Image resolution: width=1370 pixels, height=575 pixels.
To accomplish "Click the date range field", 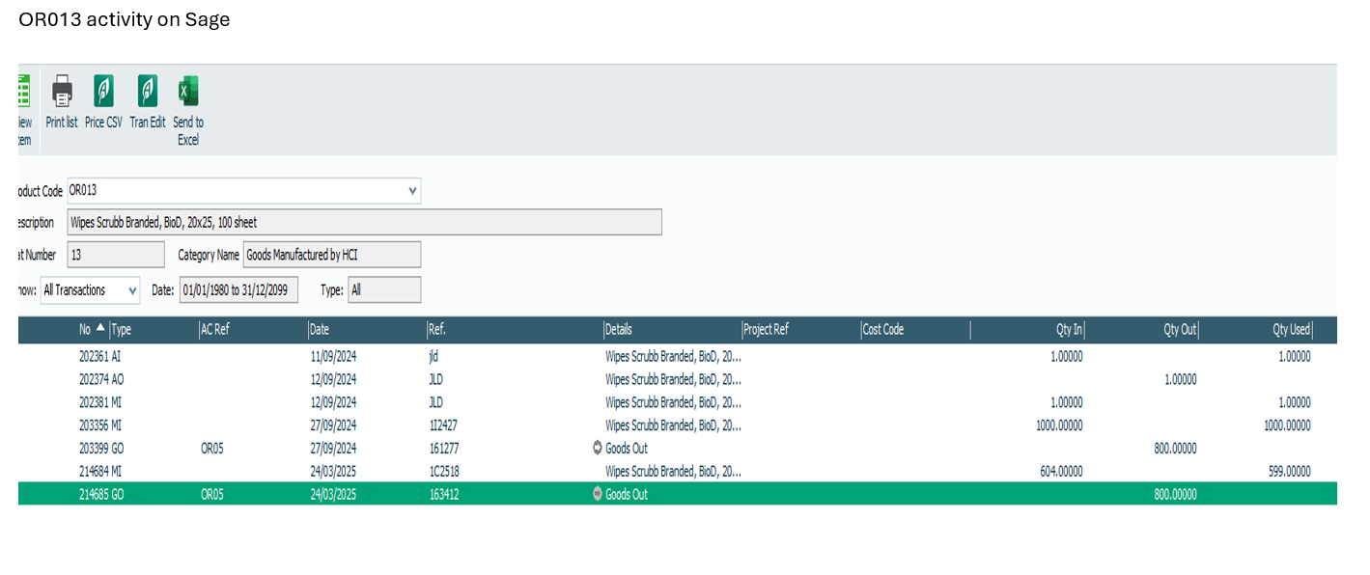I will point(238,290).
